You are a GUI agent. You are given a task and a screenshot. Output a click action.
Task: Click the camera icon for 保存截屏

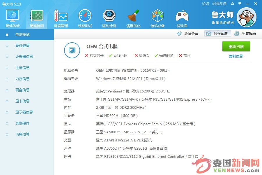[x=208, y=34]
